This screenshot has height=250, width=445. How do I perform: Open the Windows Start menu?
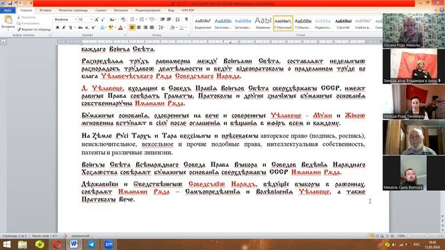coord(6,244)
